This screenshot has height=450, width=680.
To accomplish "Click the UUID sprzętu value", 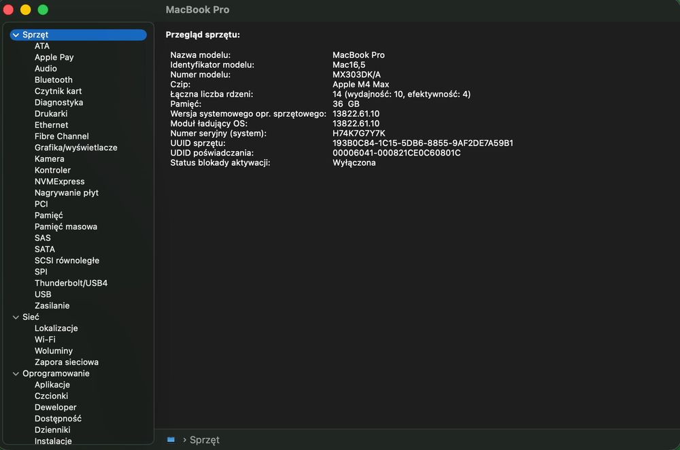I will point(423,143).
